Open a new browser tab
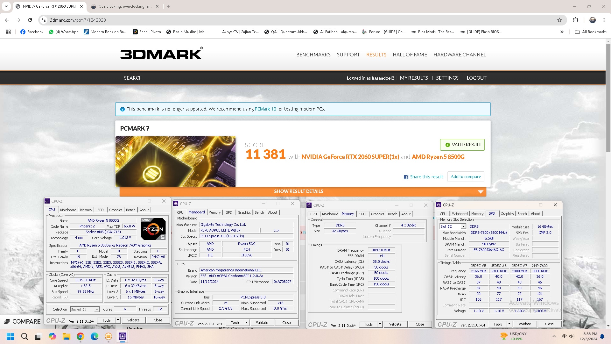This screenshot has height=344, width=611. pos(169,6)
